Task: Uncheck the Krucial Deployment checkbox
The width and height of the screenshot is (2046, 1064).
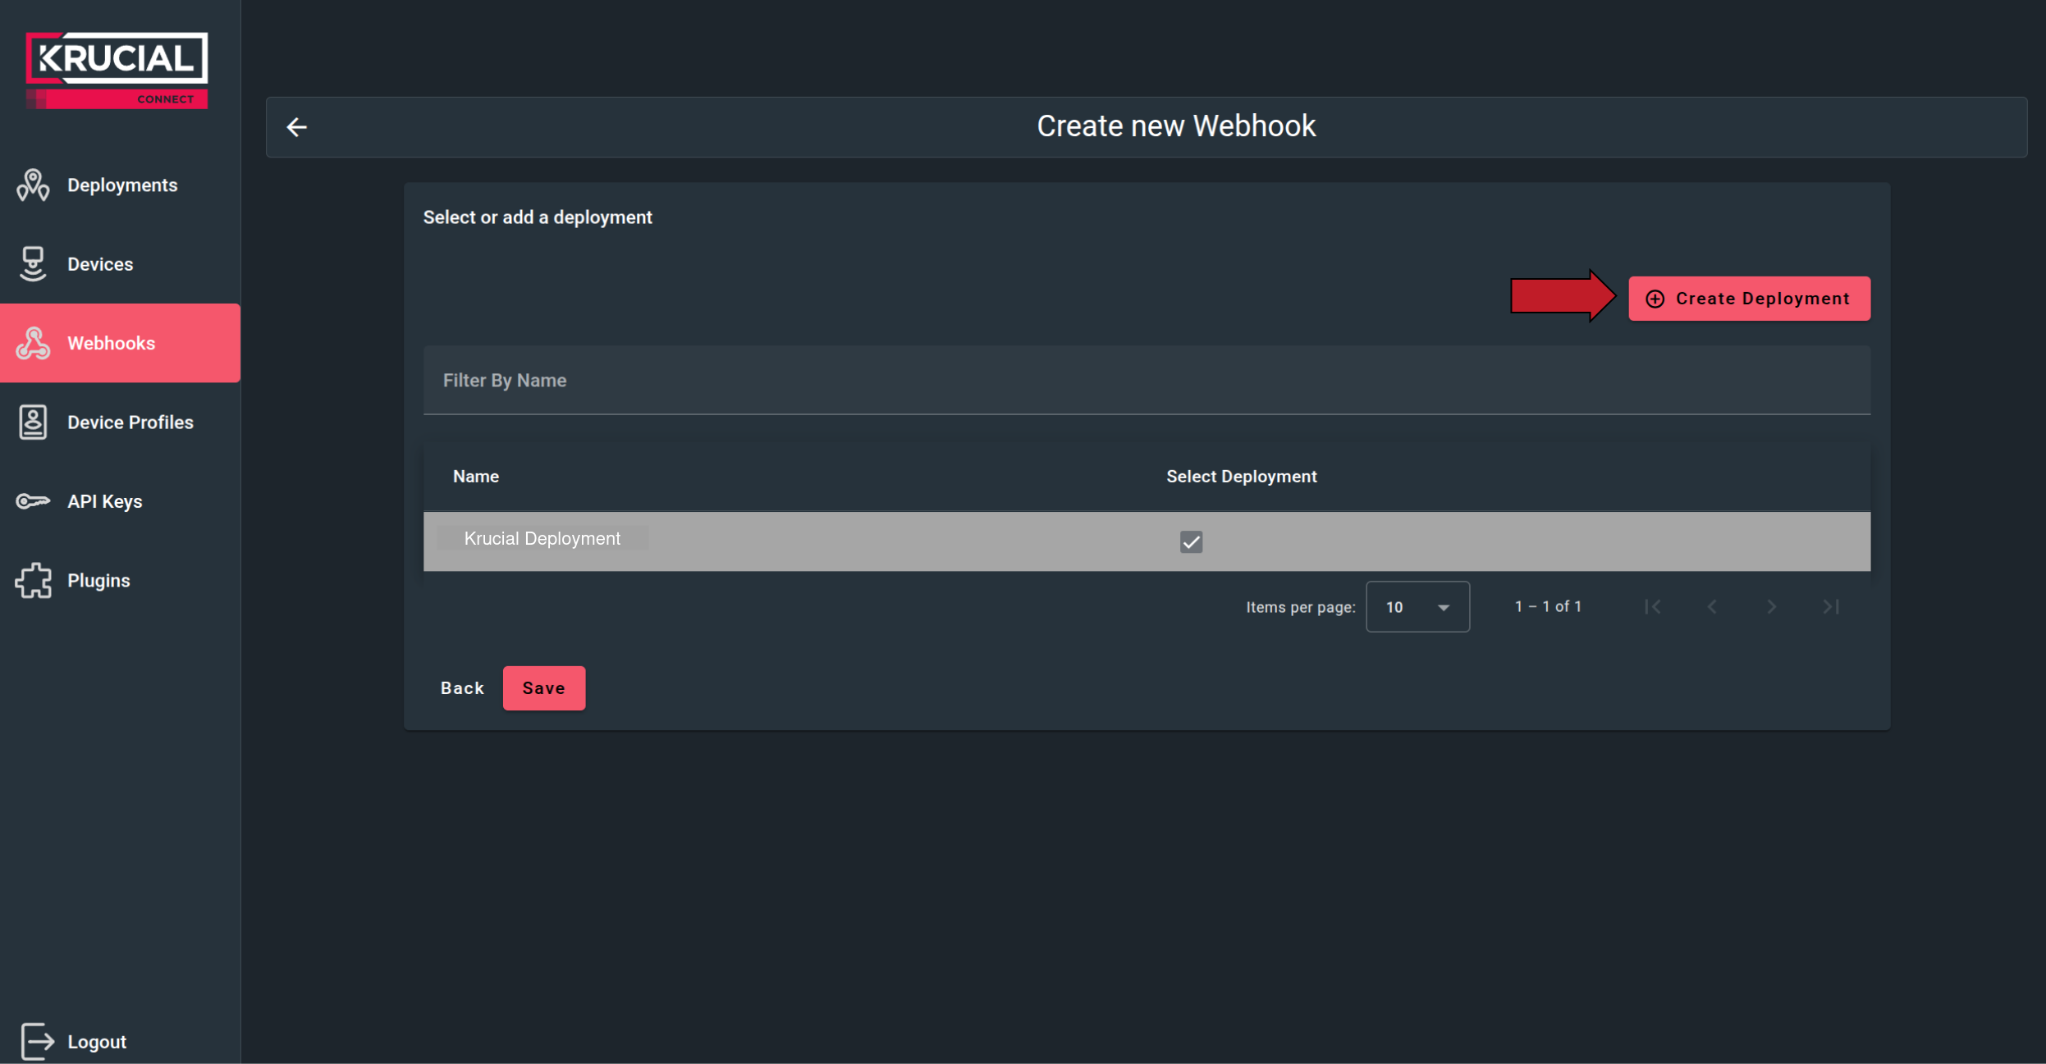Action: 1191,541
